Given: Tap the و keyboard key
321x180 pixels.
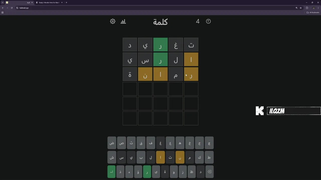Looking at the screenshot, I should point(174,172).
